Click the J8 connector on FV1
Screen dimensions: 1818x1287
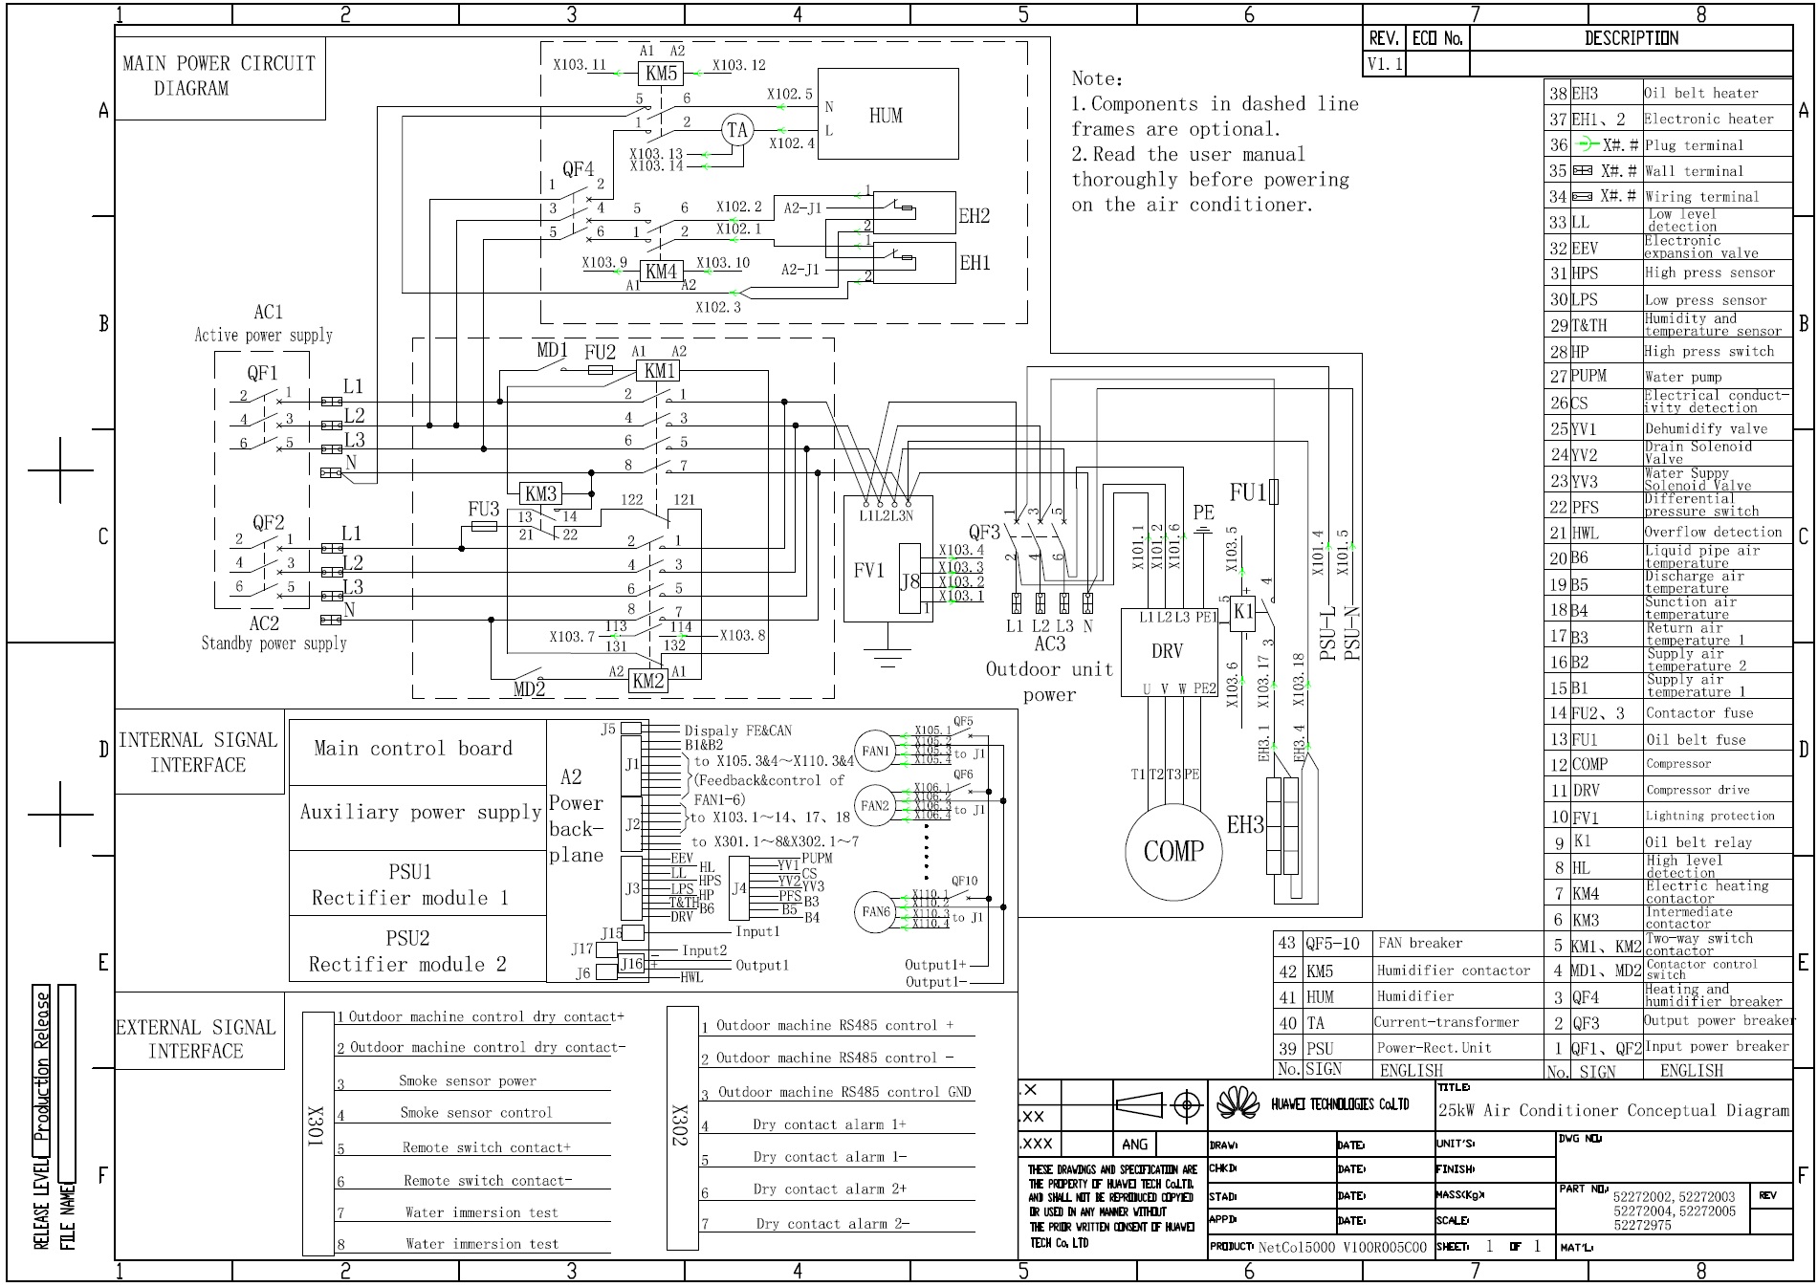coord(909,579)
